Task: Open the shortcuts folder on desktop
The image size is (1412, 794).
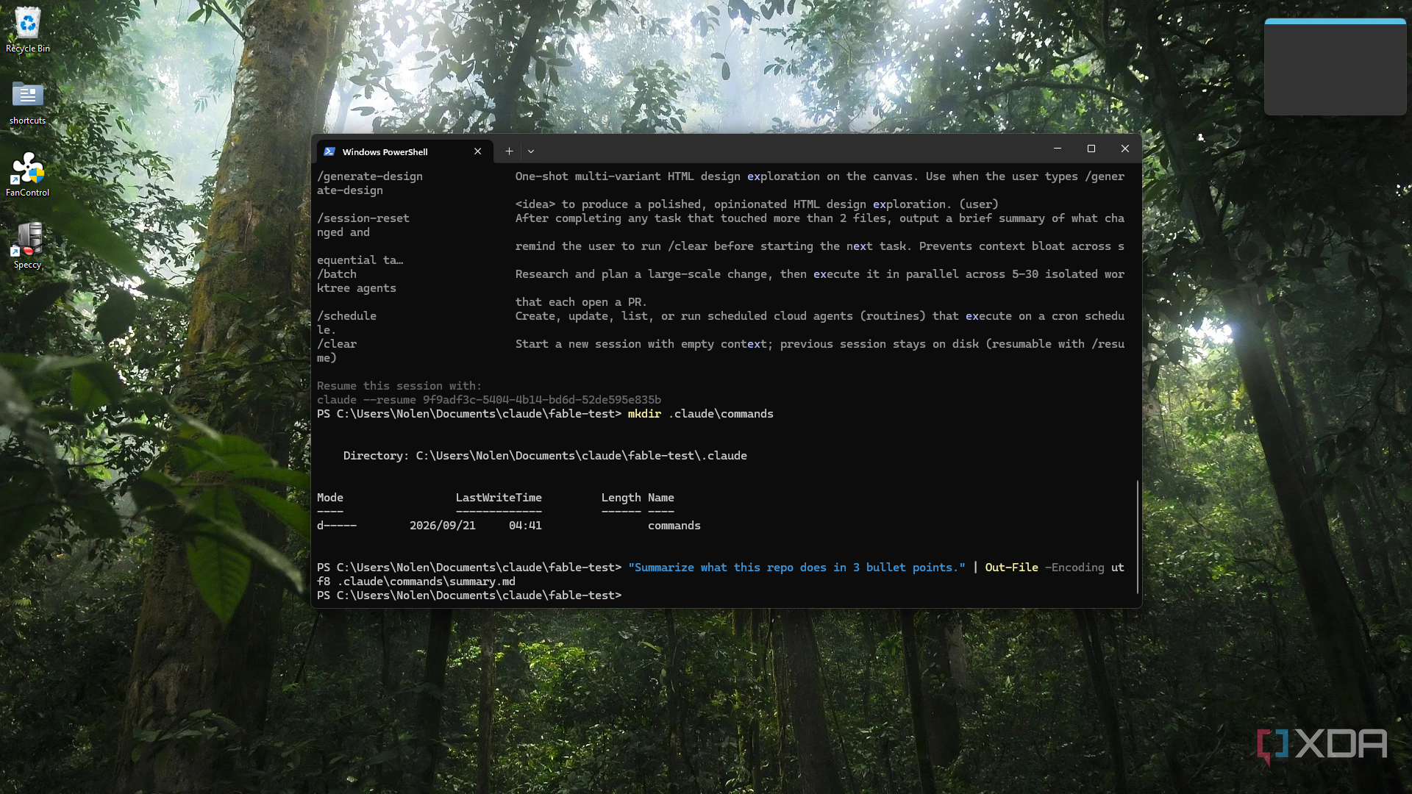Action: coord(28,102)
